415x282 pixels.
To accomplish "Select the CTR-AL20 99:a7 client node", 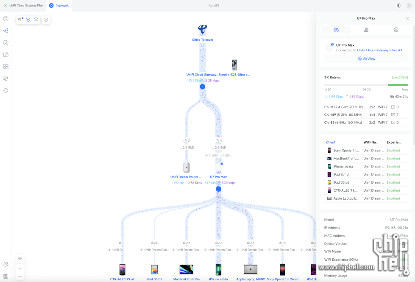I will (122, 270).
